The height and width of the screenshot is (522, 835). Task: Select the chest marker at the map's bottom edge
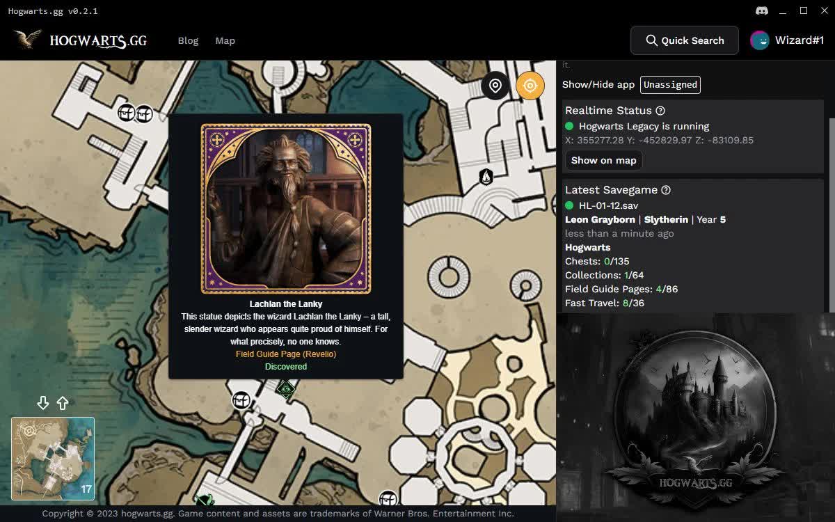(388, 498)
